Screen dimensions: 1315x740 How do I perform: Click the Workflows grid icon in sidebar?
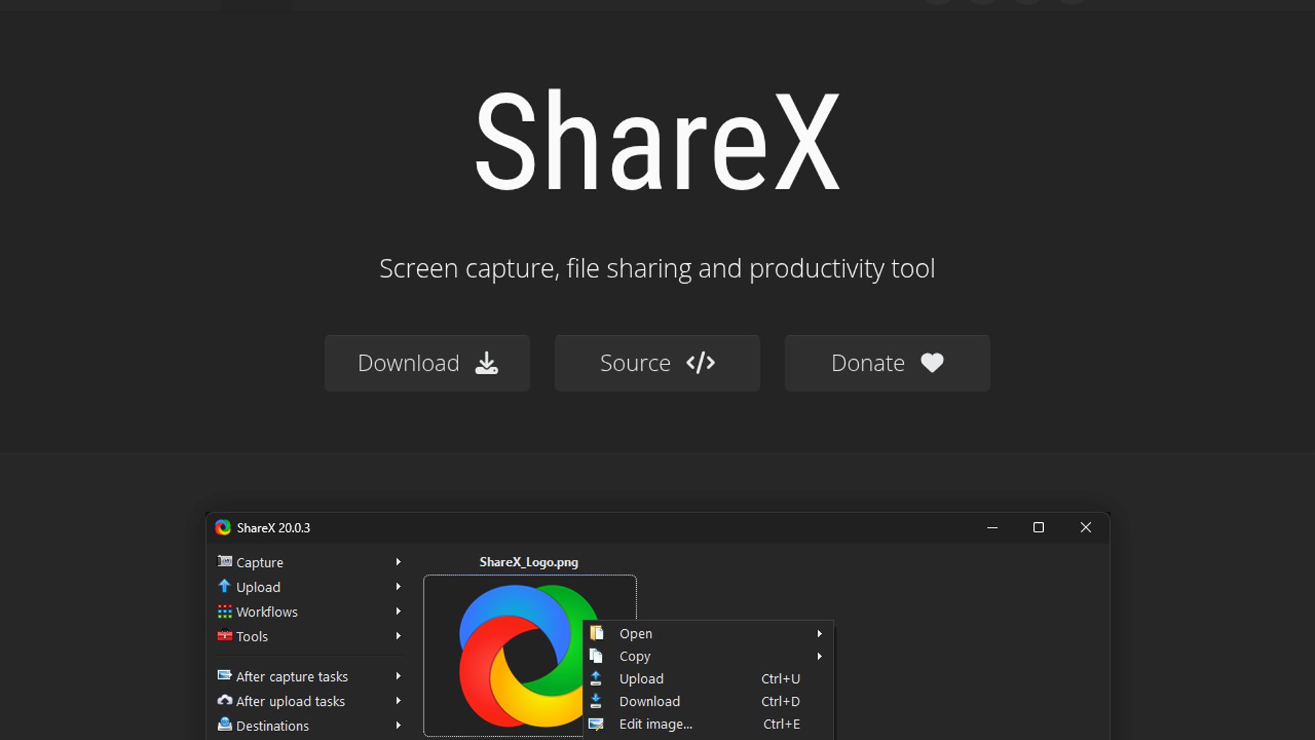(x=225, y=611)
